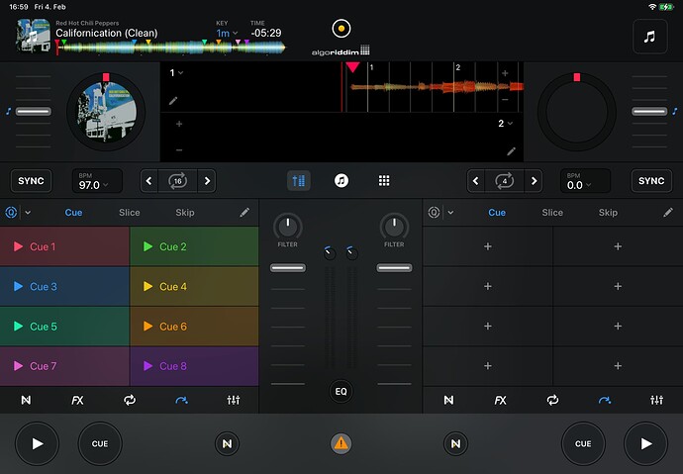Tap the record button above algoriddim logo
The image size is (683, 474).
click(x=341, y=29)
